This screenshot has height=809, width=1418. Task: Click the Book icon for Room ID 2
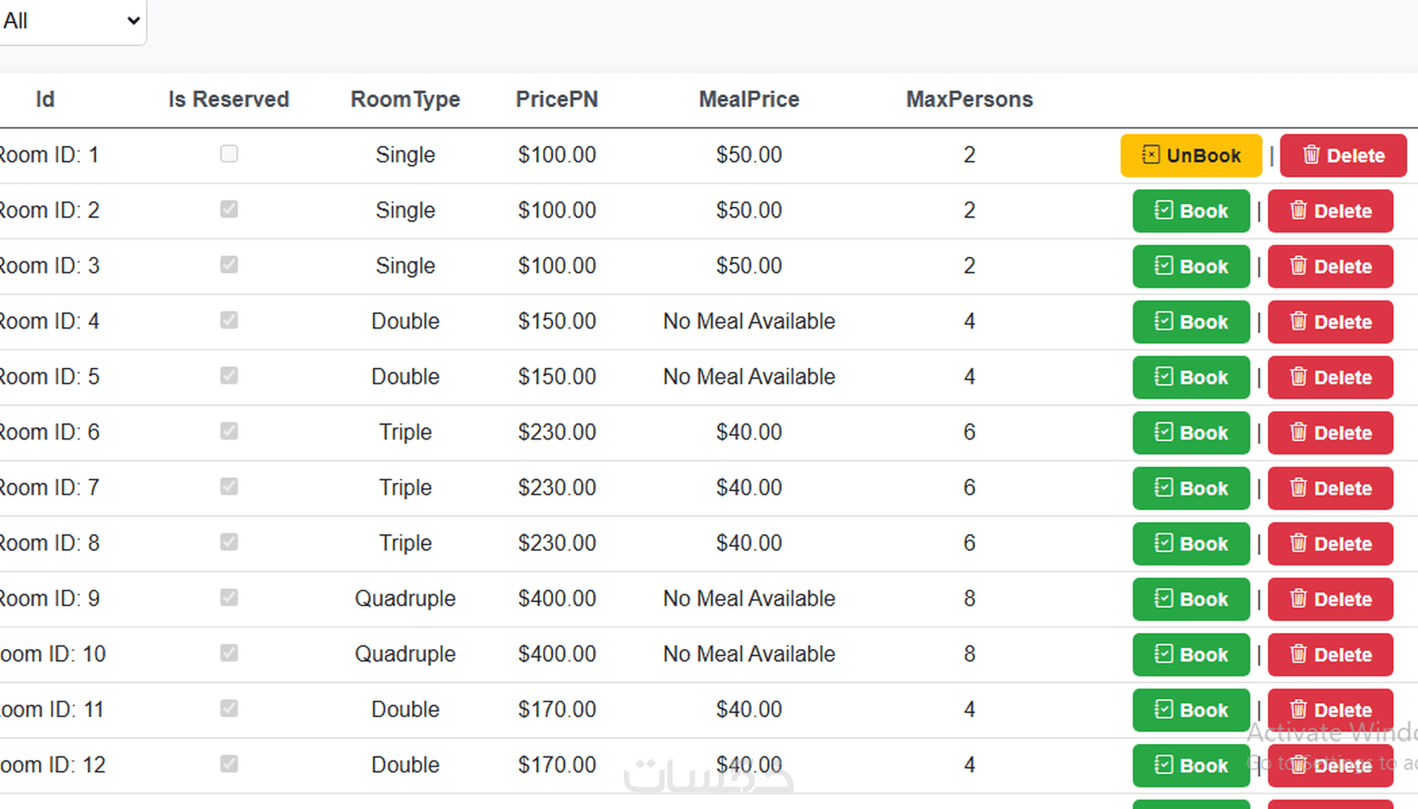pos(1164,210)
